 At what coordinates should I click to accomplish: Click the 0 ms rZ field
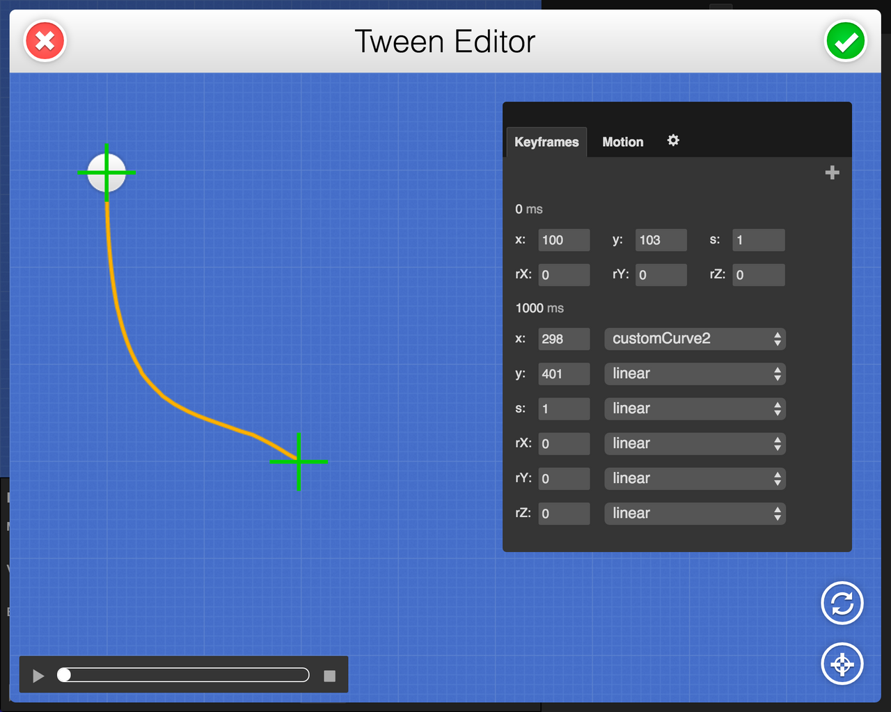759,275
